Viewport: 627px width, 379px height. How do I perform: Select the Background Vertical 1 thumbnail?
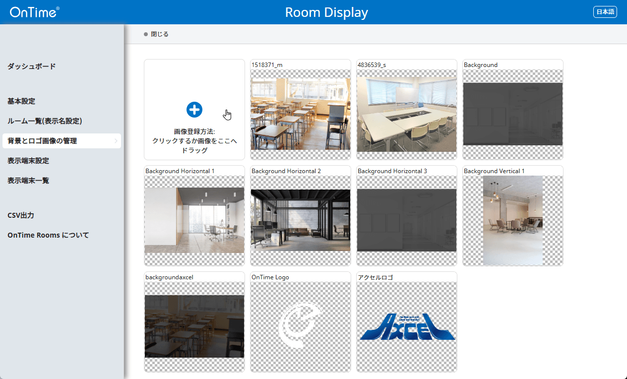(513, 220)
